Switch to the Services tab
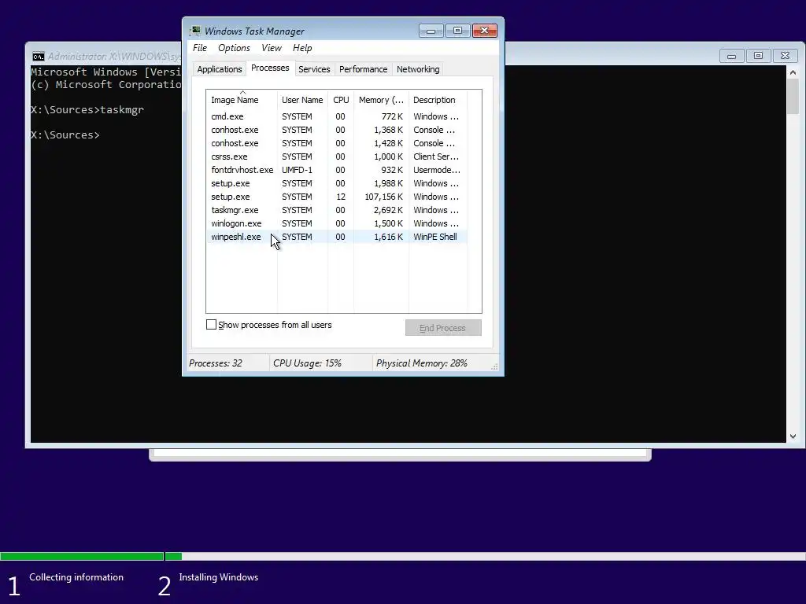 pos(314,69)
